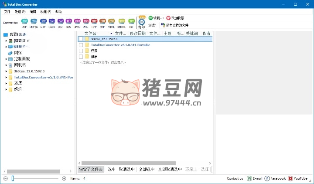Expand the 控制面板 tree node
Screen dimensions: 314x184
(7, 59)
